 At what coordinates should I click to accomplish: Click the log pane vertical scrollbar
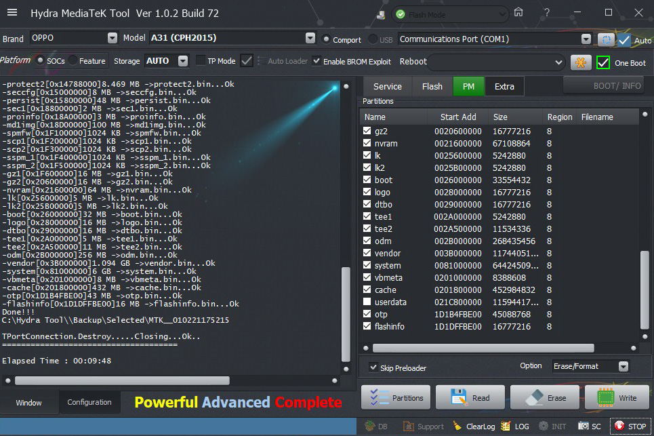coord(346,314)
